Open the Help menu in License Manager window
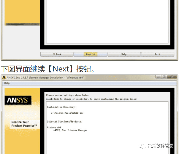The width and height of the screenshot is (179, 154). pos(7,83)
